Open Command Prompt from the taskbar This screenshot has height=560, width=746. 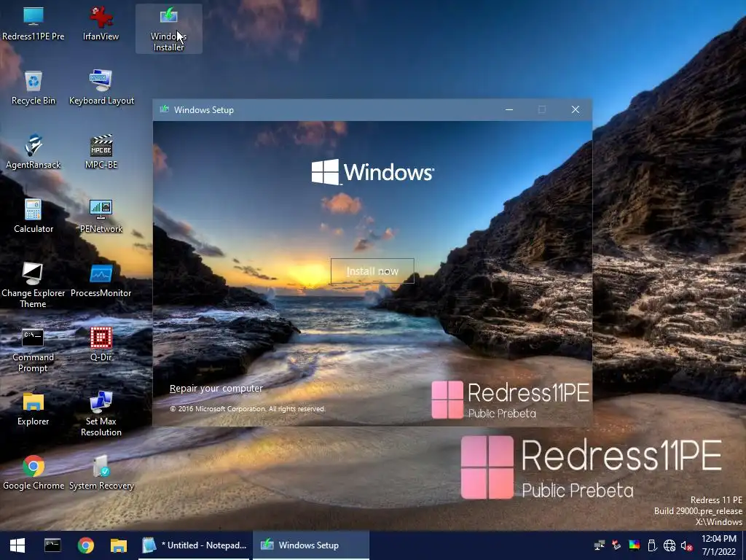pyautogui.click(x=52, y=545)
